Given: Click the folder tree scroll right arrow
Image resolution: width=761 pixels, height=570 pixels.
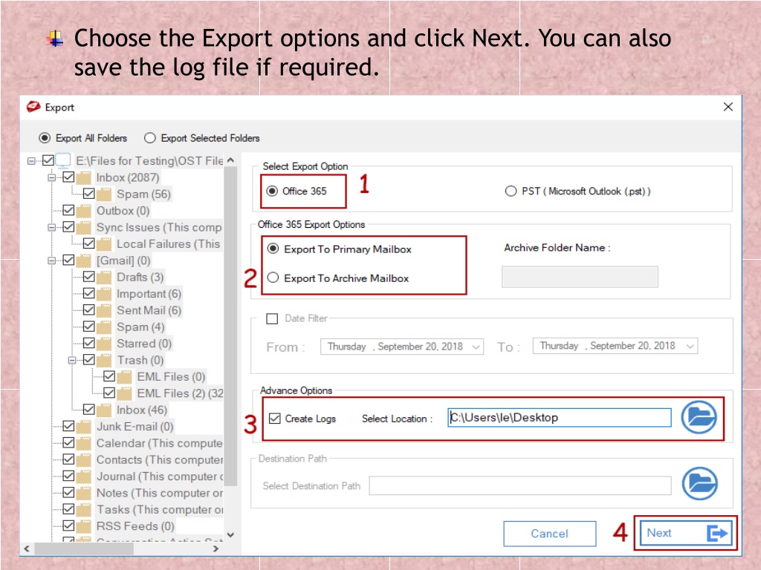Looking at the screenshot, I should pos(216,548).
